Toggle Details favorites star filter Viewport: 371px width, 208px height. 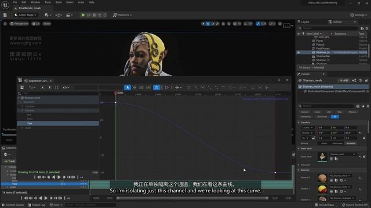pos(363,106)
